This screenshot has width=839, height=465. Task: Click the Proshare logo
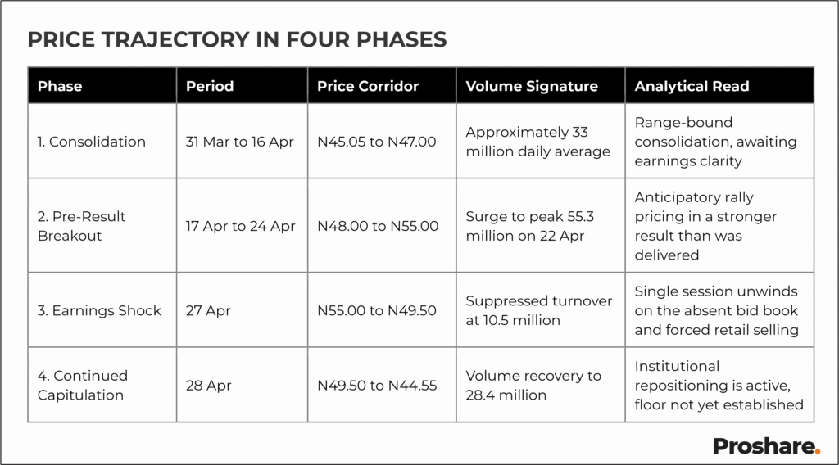(765, 445)
